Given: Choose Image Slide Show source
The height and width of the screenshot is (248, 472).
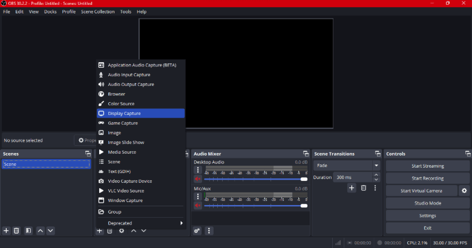Looking at the screenshot, I should click(140, 142).
